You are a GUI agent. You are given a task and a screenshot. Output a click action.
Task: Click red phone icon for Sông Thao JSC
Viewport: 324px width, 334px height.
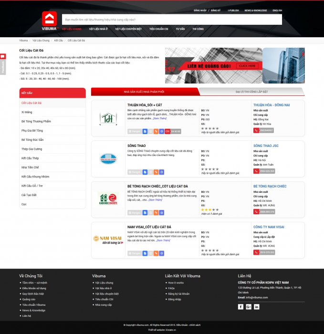(x=256, y=171)
